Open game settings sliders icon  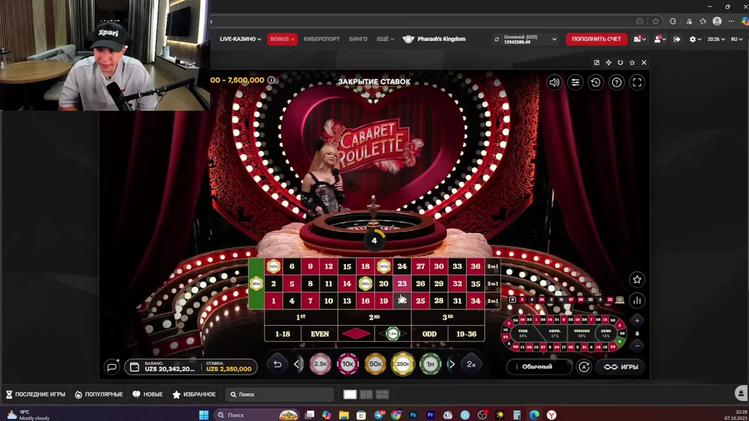pyautogui.click(x=575, y=82)
